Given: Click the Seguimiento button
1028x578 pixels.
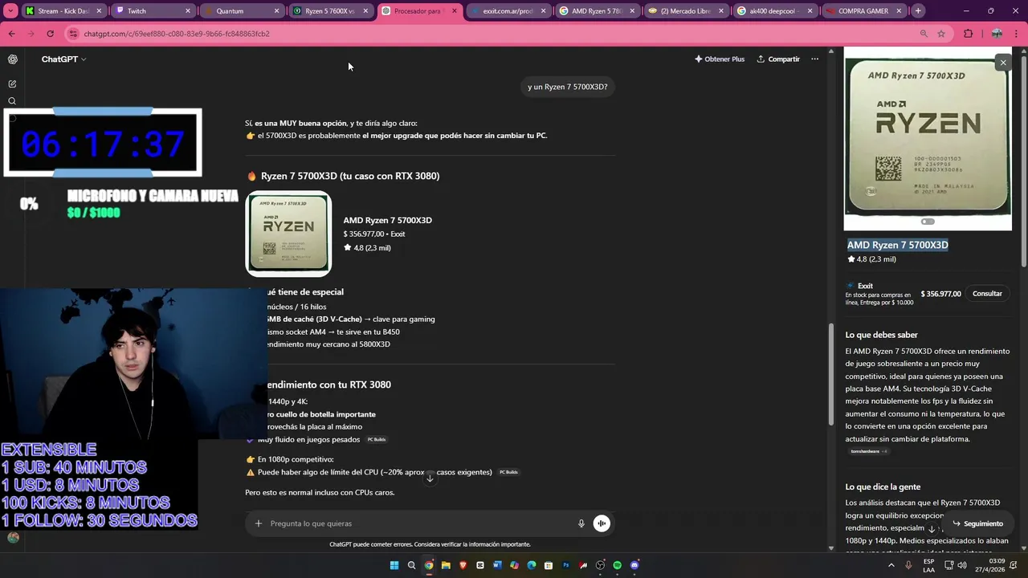Looking at the screenshot, I should pos(977,523).
